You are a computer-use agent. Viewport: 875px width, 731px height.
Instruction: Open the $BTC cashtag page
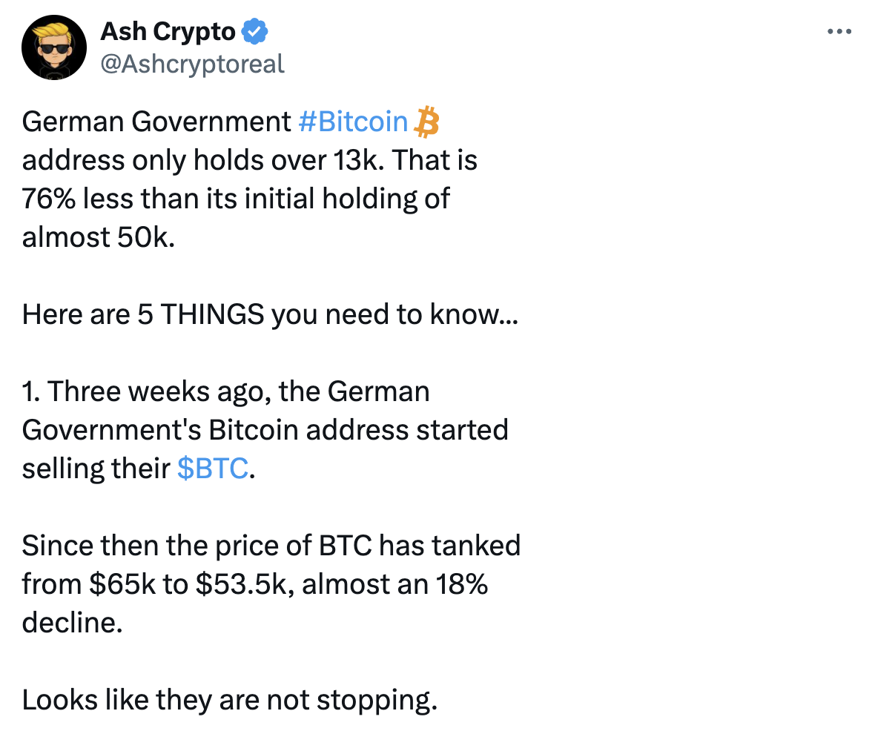[x=214, y=468]
